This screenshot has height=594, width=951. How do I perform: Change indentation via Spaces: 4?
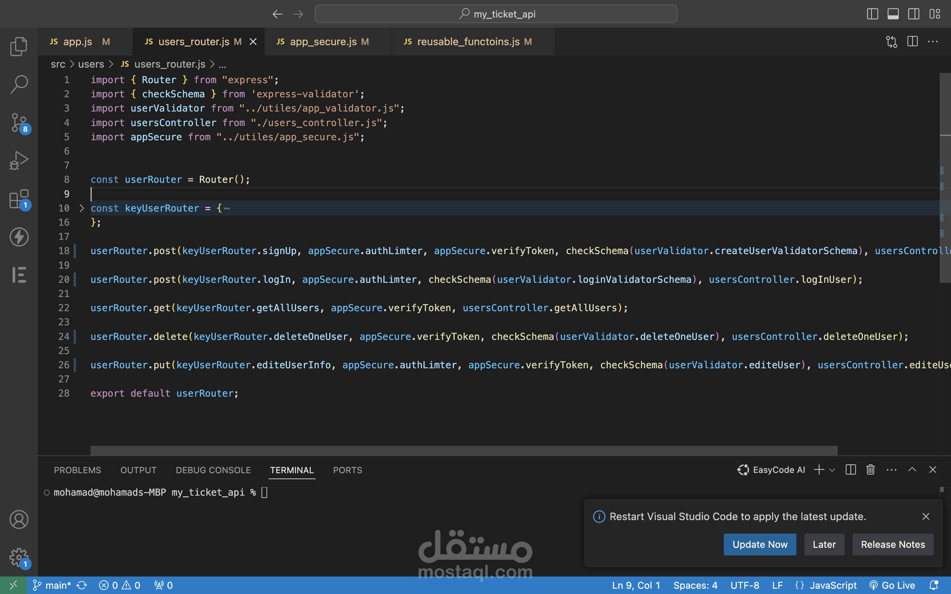click(695, 585)
